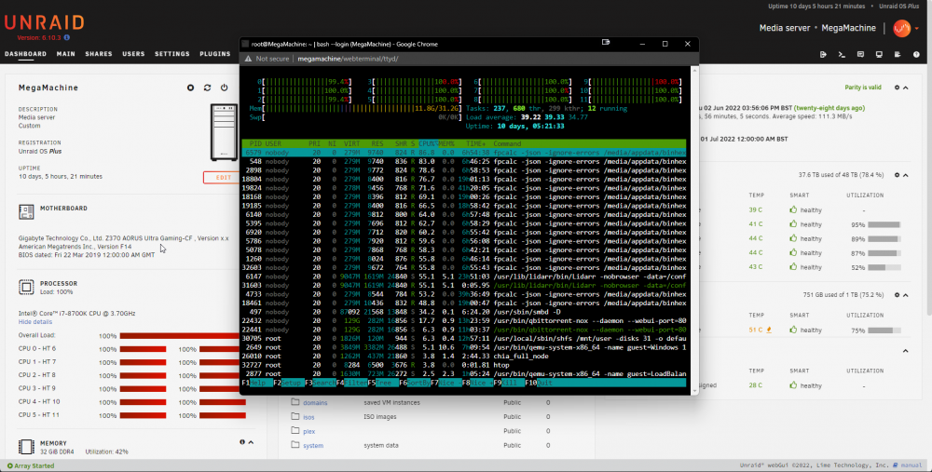The image size is (932, 472).
Task: Open the user avatar dropdown arrow
Action: pos(916,29)
